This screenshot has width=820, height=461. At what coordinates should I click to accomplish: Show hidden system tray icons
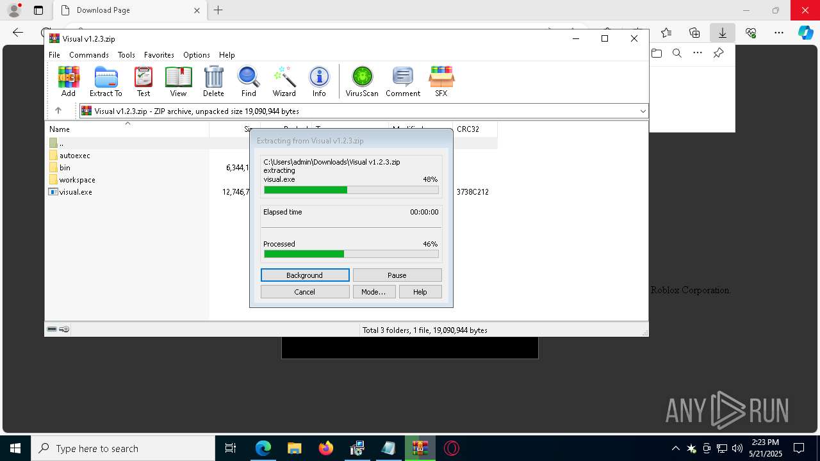pos(675,448)
